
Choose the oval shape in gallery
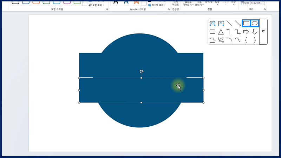[x=254, y=23]
